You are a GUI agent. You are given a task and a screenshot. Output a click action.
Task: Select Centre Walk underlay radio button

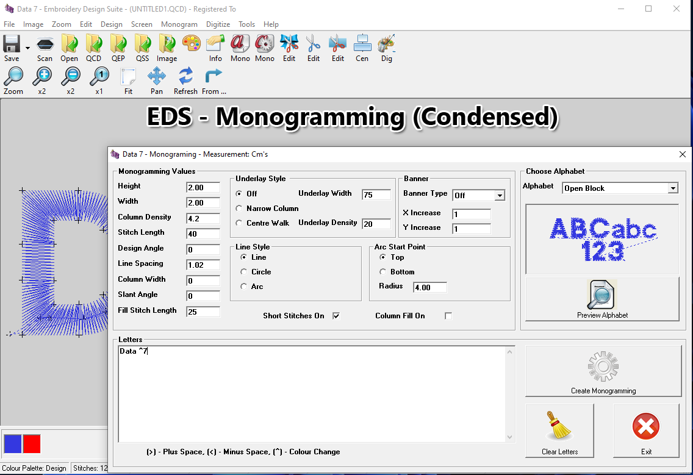click(239, 223)
